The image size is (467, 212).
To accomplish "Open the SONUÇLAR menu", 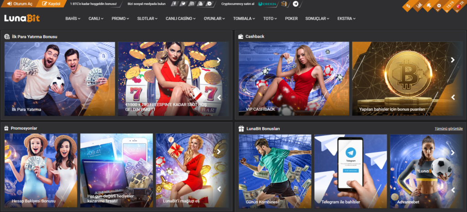I will (x=317, y=18).
